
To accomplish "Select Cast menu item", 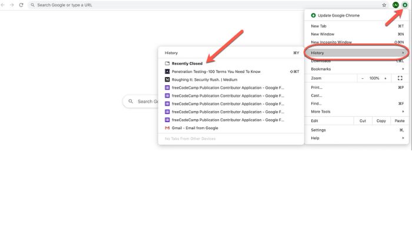I will tap(357, 95).
